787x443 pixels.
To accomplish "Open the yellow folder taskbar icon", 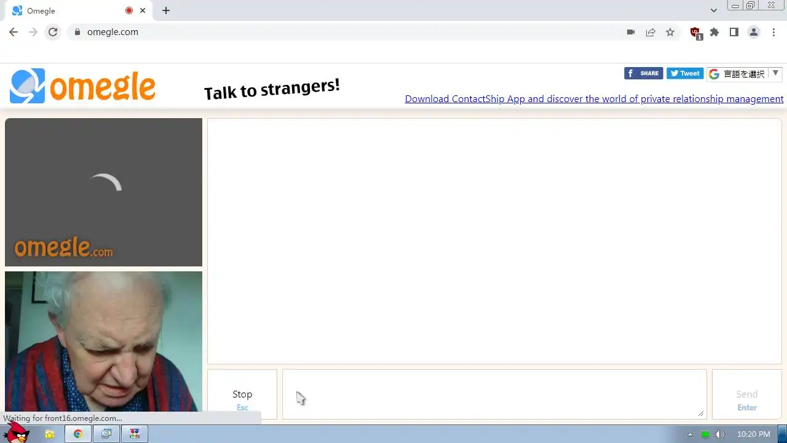I will point(50,434).
